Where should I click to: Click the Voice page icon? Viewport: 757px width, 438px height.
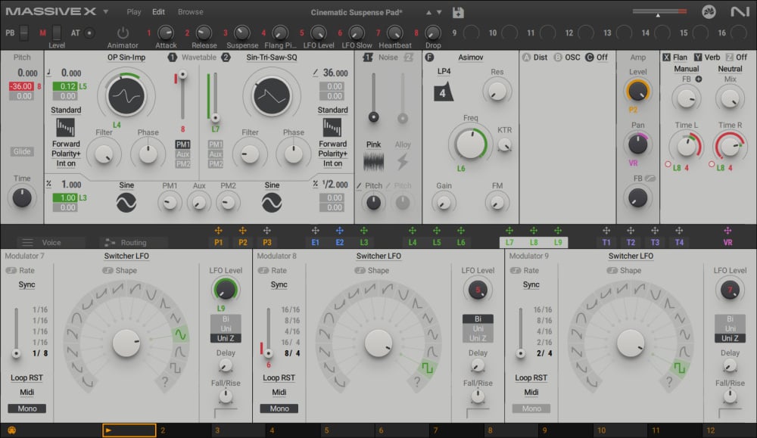(27, 242)
